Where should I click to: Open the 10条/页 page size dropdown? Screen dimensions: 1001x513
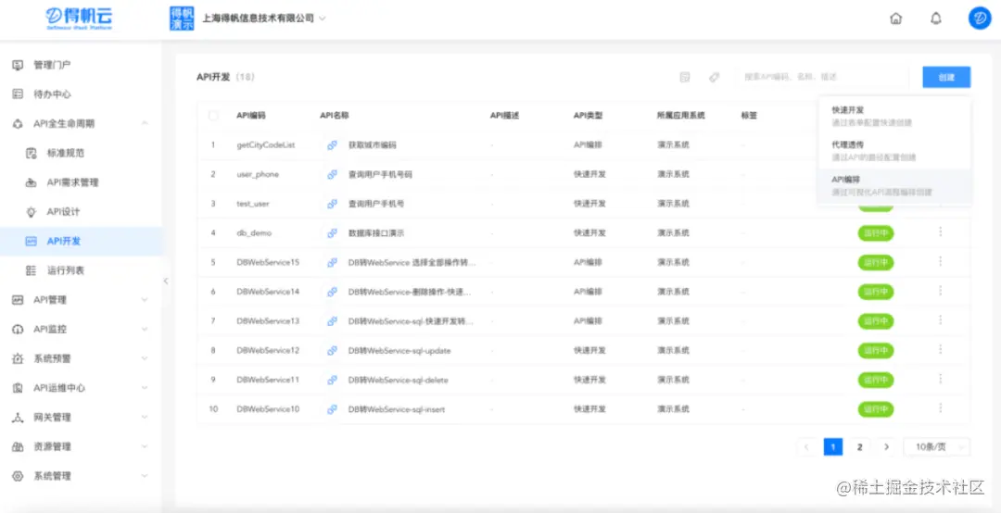(x=936, y=446)
